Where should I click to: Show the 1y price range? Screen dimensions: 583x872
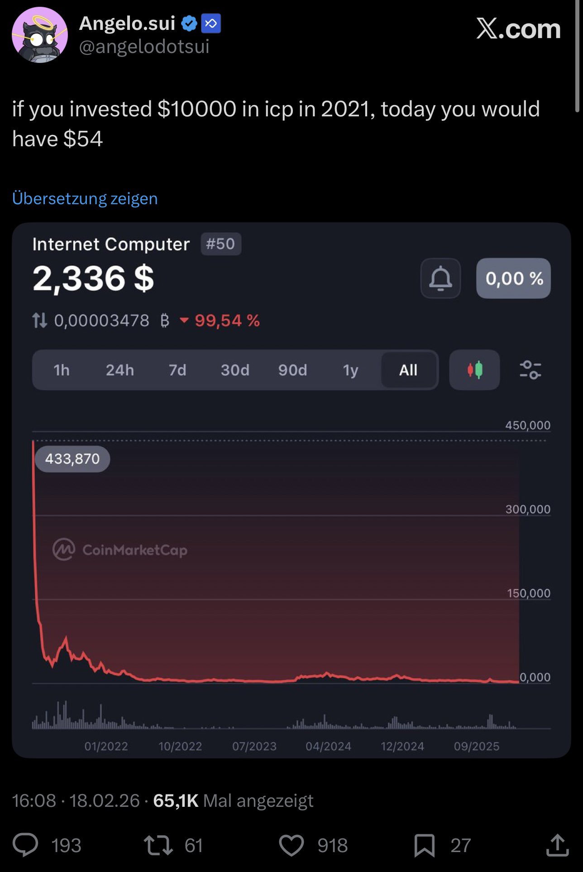pyautogui.click(x=350, y=370)
